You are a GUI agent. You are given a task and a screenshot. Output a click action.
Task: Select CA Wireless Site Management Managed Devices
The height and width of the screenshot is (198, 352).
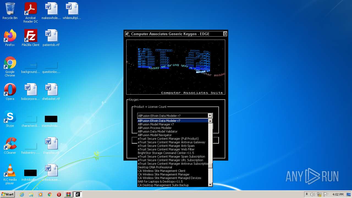(x=173, y=178)
